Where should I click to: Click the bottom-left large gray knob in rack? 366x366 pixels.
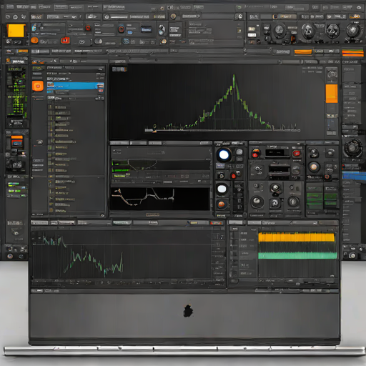pyautogui.click(x=257, y=202)
